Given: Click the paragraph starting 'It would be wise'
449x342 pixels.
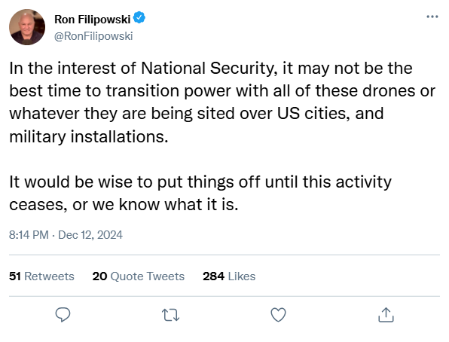Looking at the screenshot, I should point(200,193).
